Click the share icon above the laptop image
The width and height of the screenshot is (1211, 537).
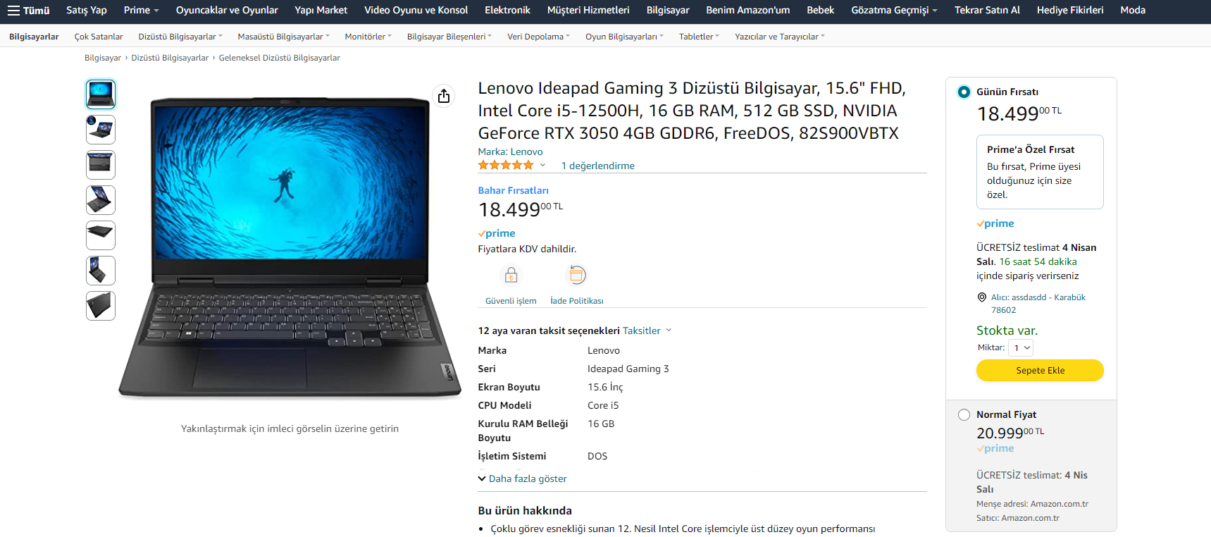pyautogui.click(x=444, y=96)
